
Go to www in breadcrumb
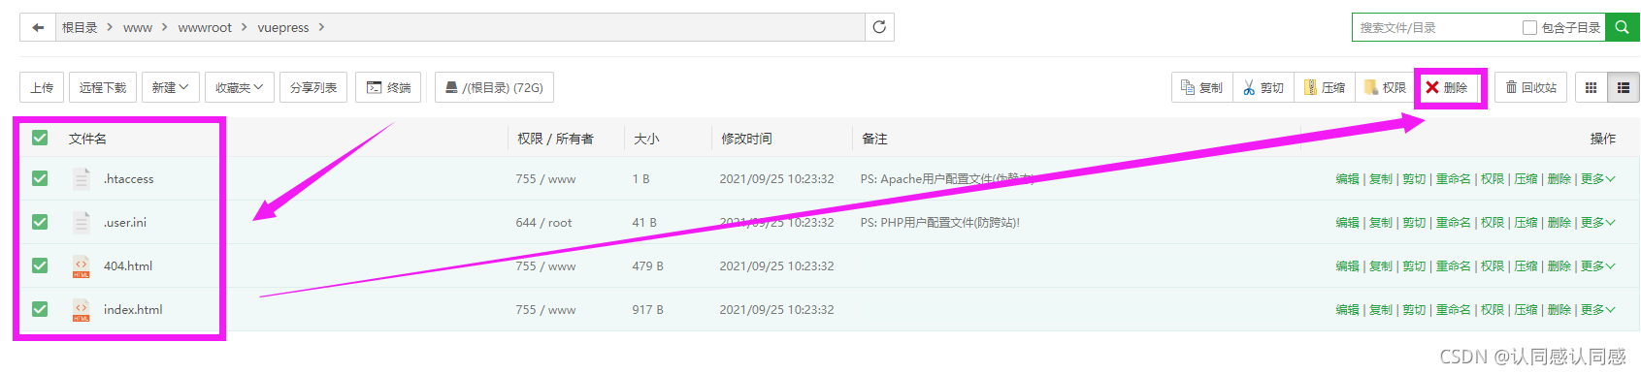click(x=138, y=27)
